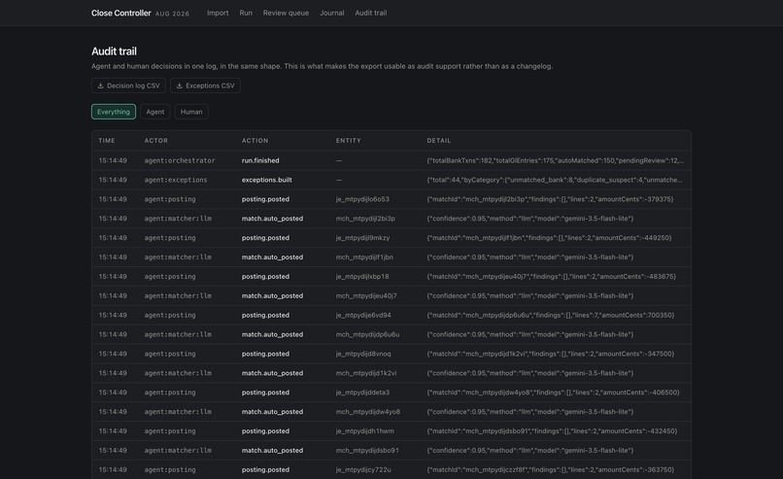Click the entity je_mtpydijdh1hwm
Viewport: 783px width, 479px height.
click(365, 431)
